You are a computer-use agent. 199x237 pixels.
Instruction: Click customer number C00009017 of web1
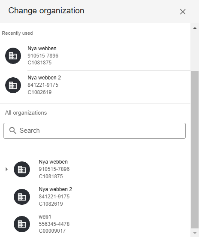coord(52,231)
